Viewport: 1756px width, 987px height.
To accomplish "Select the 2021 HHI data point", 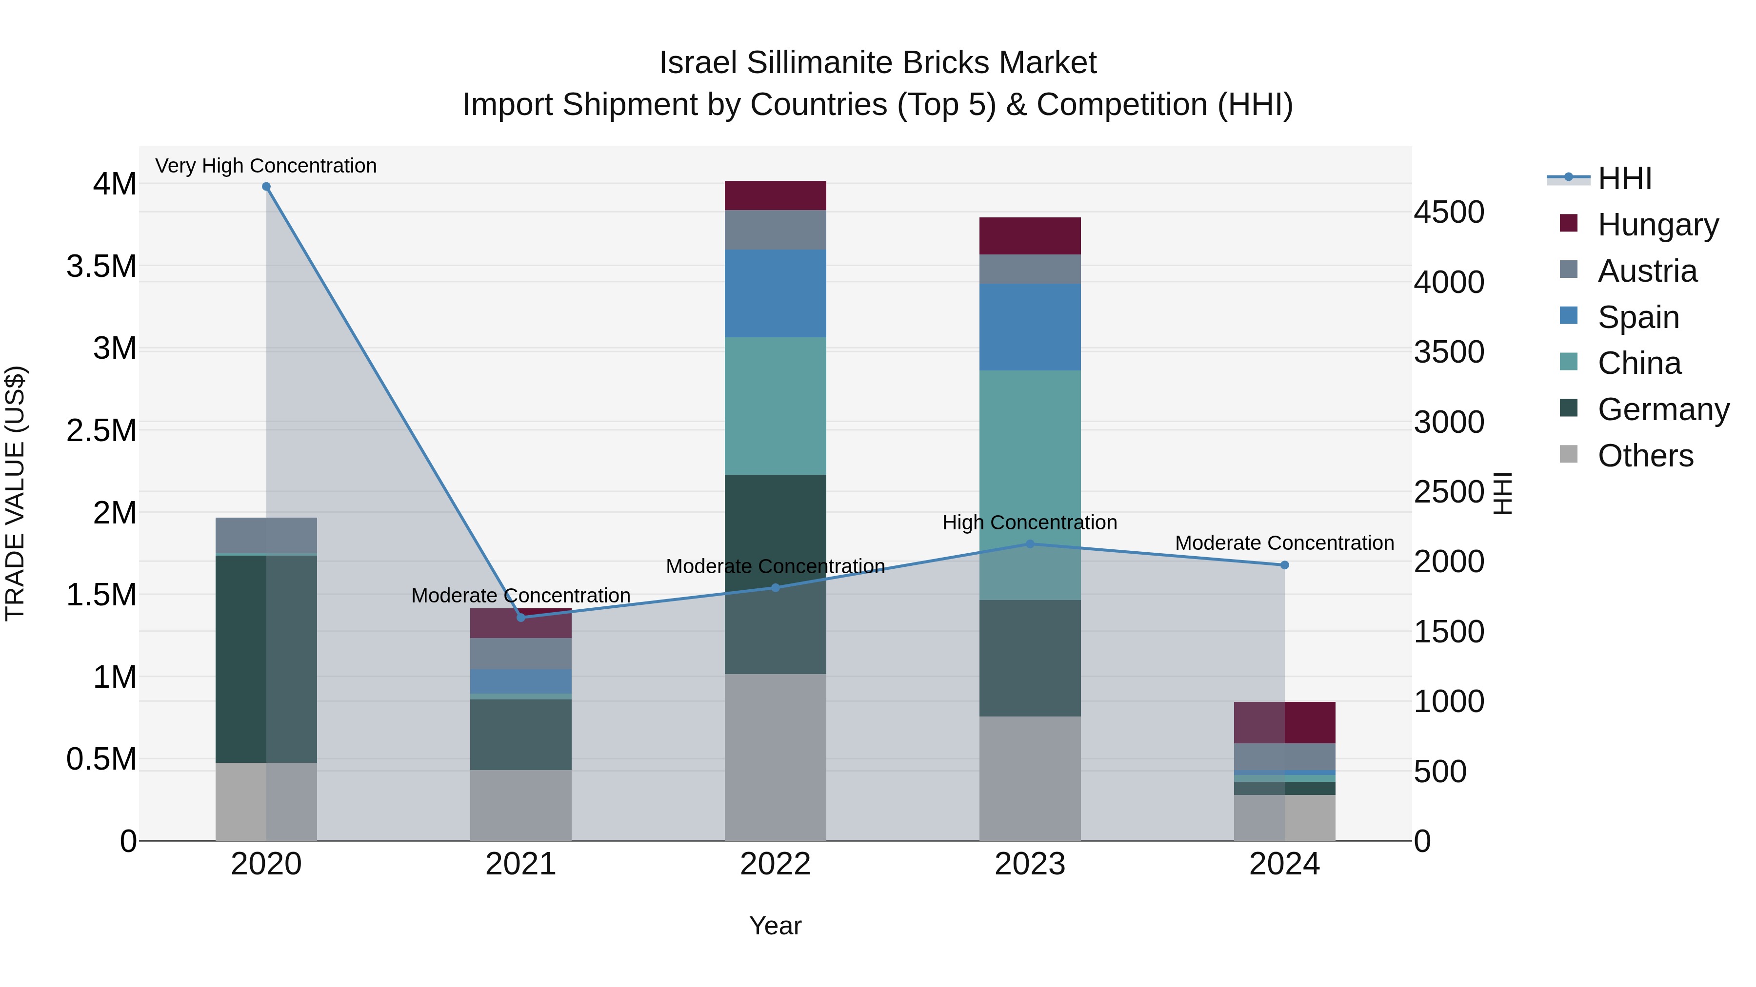I will coord(521,618).
